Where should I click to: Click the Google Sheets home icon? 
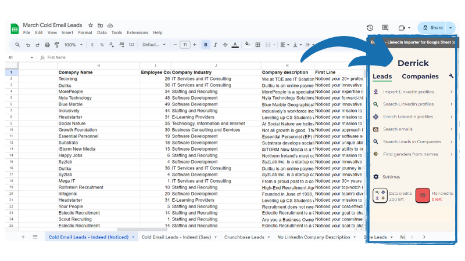point(15,29)
